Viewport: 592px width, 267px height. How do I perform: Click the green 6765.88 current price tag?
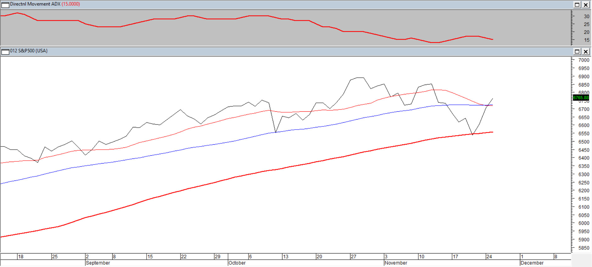pyautogui.click(x=581, y=98)
